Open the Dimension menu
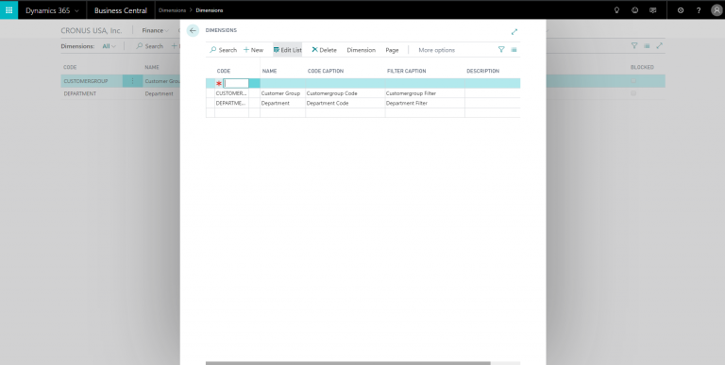The height and width of the screenshot is (365, 725). point(362,50)
